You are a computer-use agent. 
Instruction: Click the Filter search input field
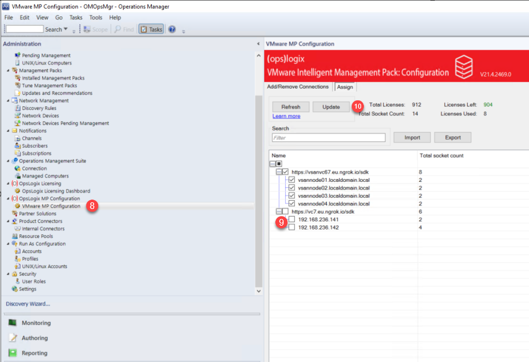(x=328, y=138)
